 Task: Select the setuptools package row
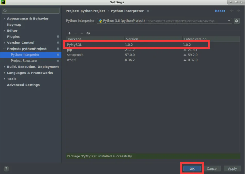pos(153,55)
